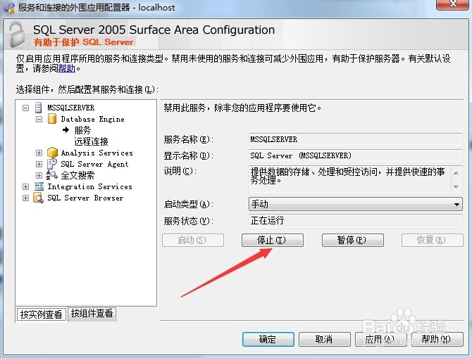The width and height of the screenshot is (472, 358).
Task: Select the SQL Server Browser label
Action: [x=85, y=198]
